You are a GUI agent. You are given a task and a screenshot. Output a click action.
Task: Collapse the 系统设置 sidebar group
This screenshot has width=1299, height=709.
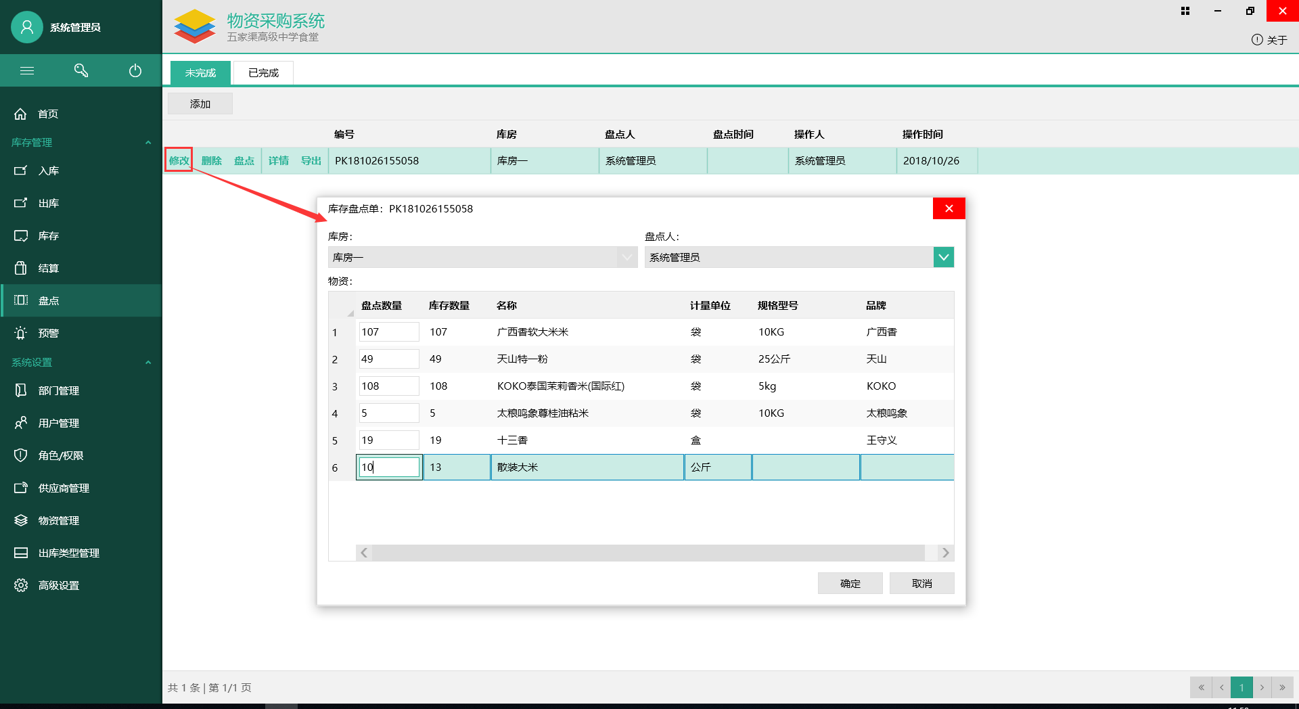[x=148, y=362]
